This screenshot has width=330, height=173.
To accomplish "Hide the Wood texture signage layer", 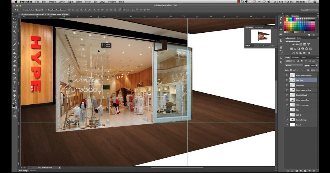I will (x=287, y=75).
